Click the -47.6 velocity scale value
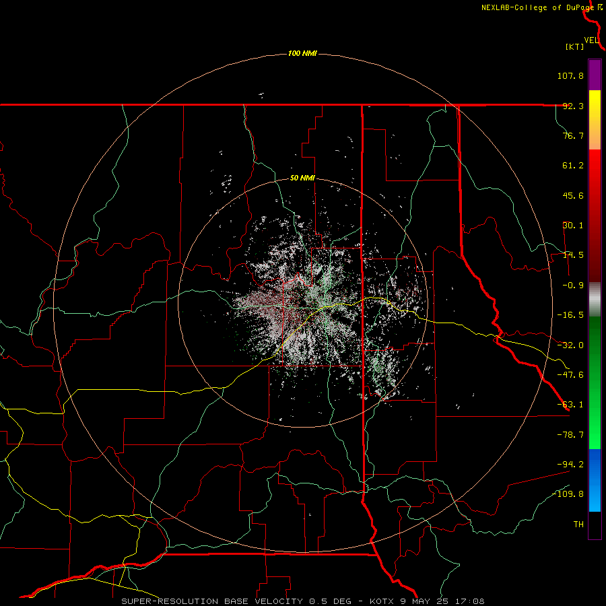Viewport: 606px width, 606px height. (570, 375)
